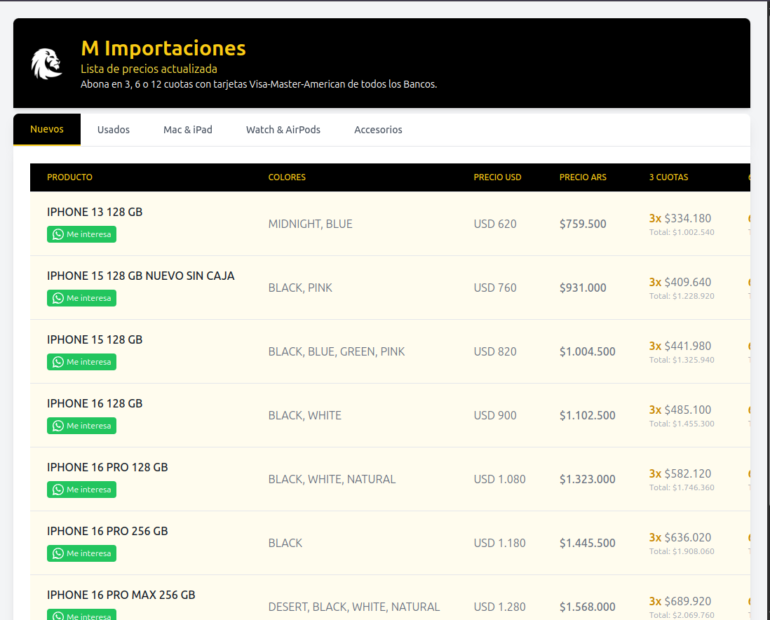Click the USD 760 price cell
This screenshot has height=620, width=770.
click(495, 288)
